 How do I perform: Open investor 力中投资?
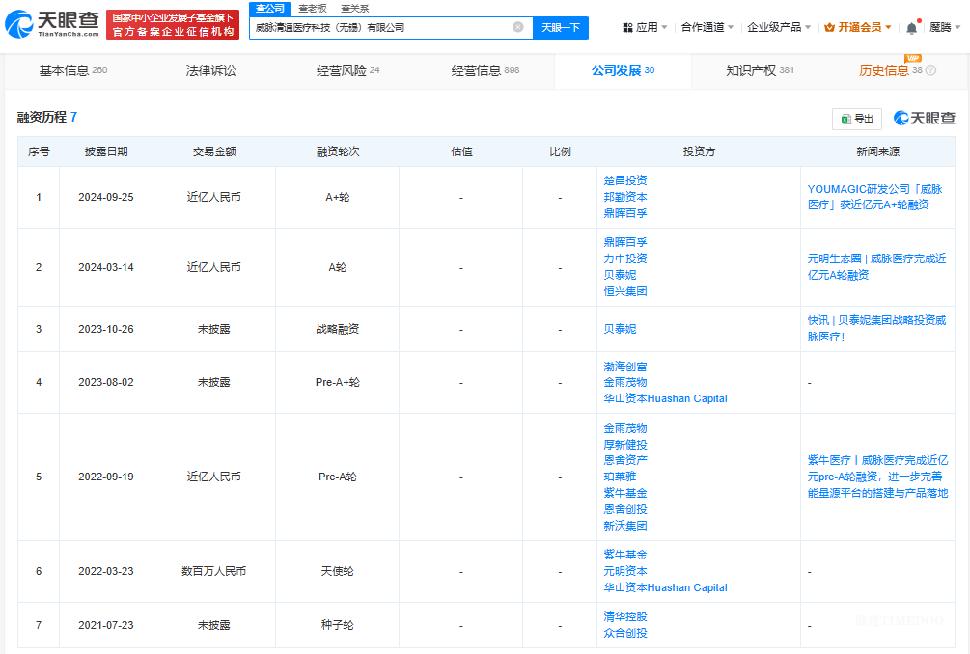[625, 259]
